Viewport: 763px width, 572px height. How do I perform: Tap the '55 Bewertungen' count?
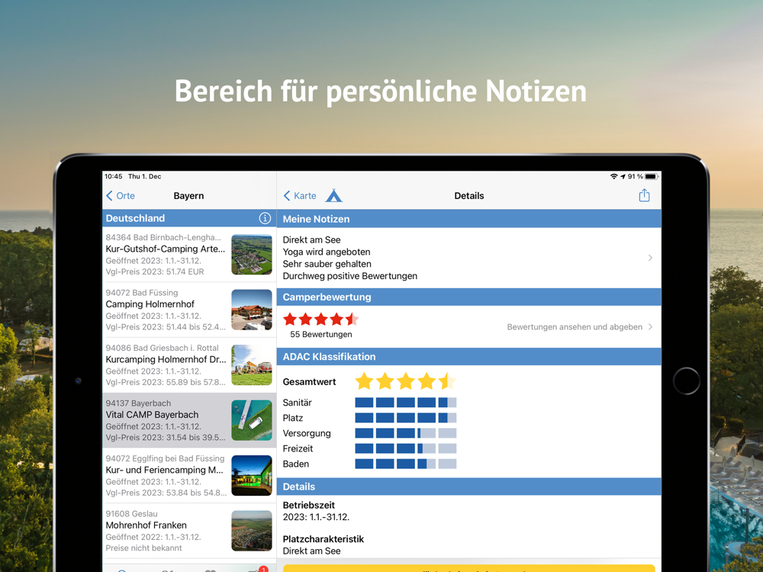(320, 335)
